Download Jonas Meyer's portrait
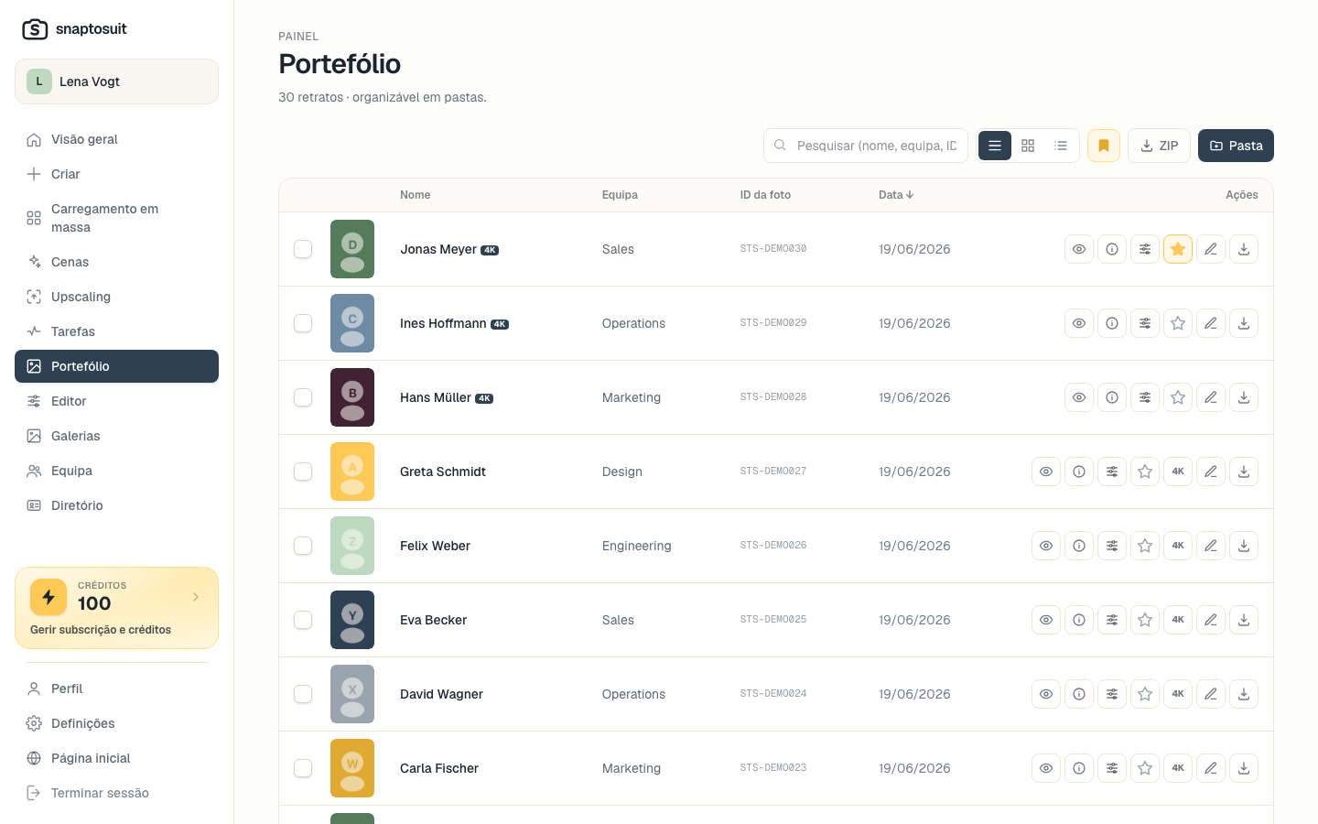Image resolution: width=1318 pixels, height=824 pixels. pyautogui.click(x=1244, y=249)
